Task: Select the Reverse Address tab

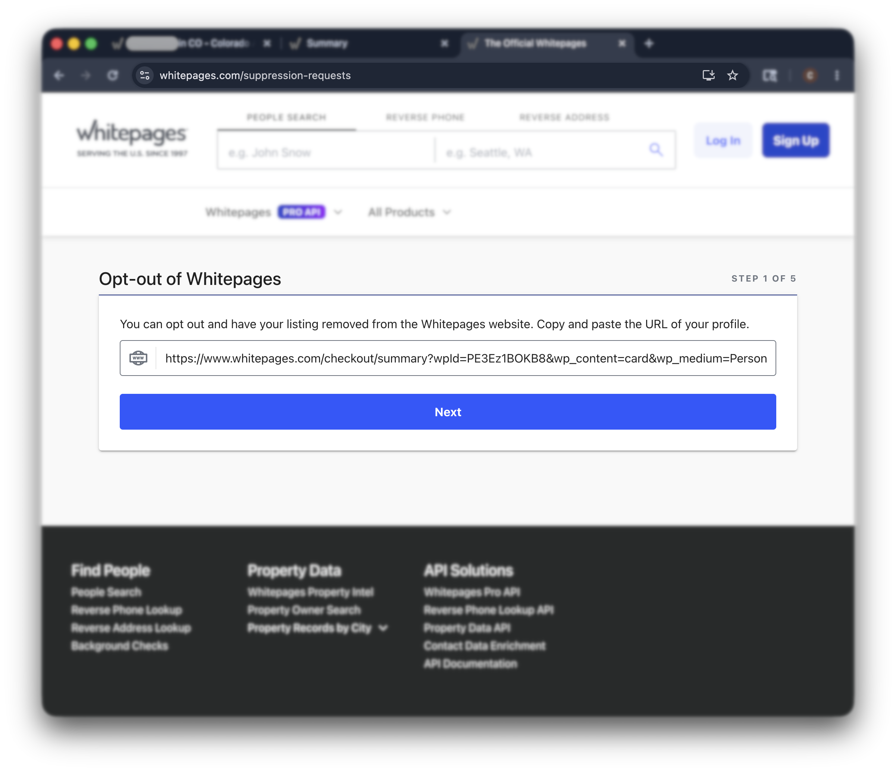Action: 564,117
